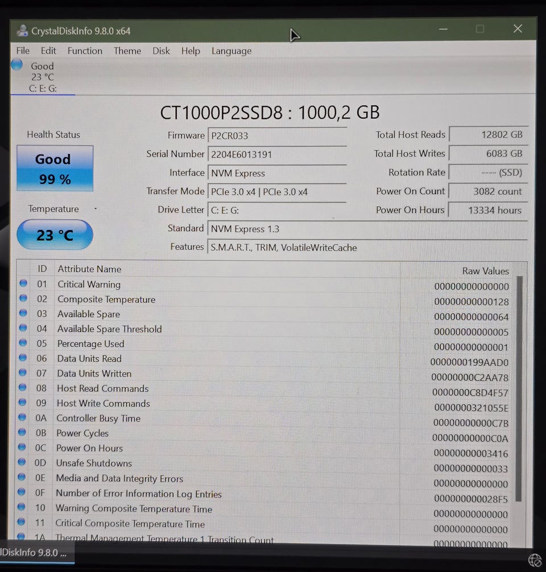Image resolution: width=546 pixels, height=572 pixels.
Task: Select the Percentage Used attribute name
Action: coord(90,344)
